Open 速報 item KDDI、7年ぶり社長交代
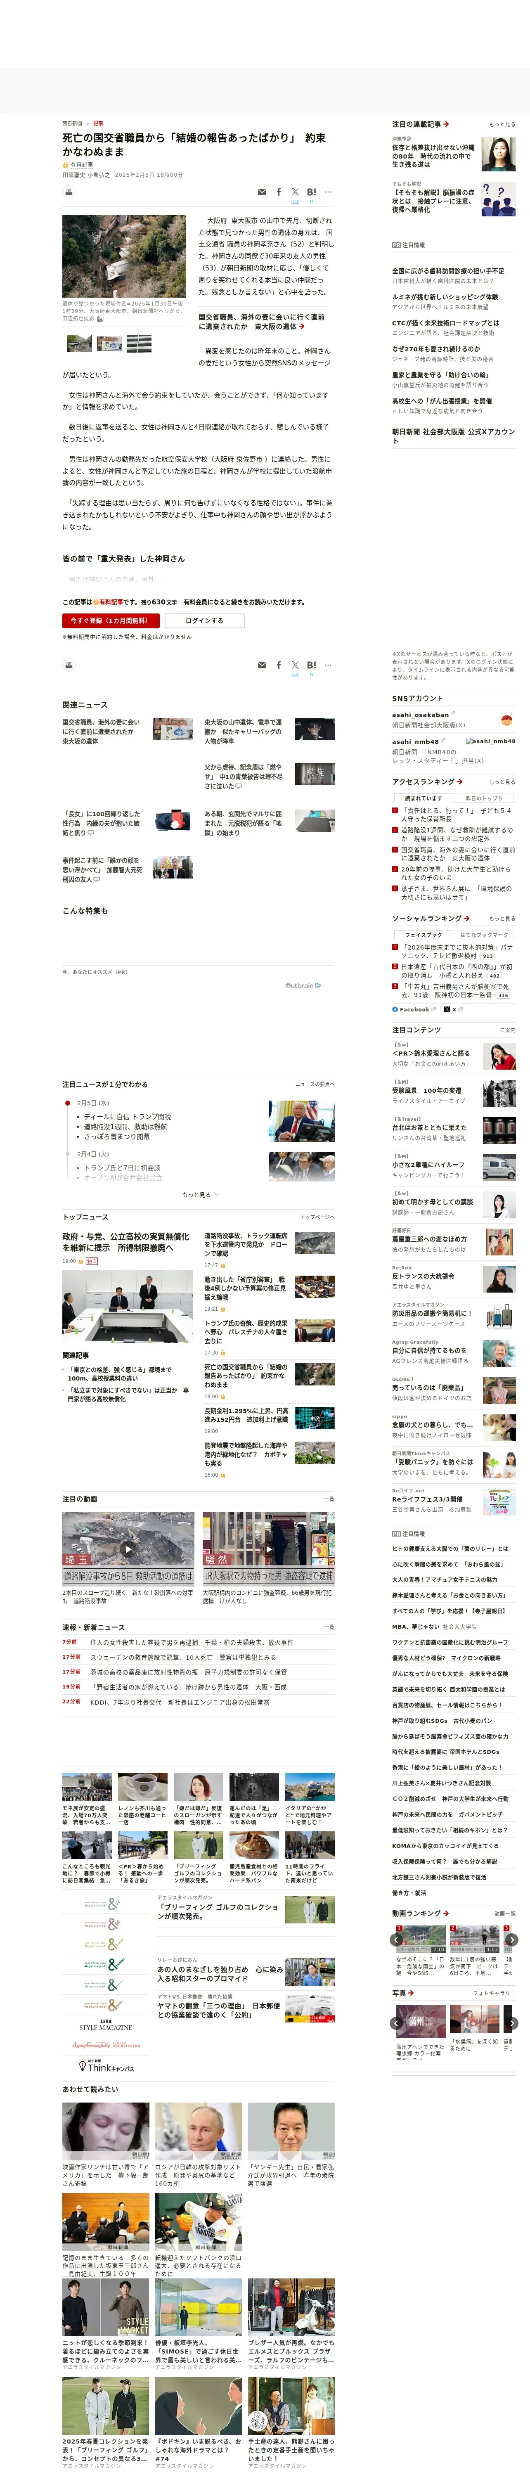 click(180, 1702)
